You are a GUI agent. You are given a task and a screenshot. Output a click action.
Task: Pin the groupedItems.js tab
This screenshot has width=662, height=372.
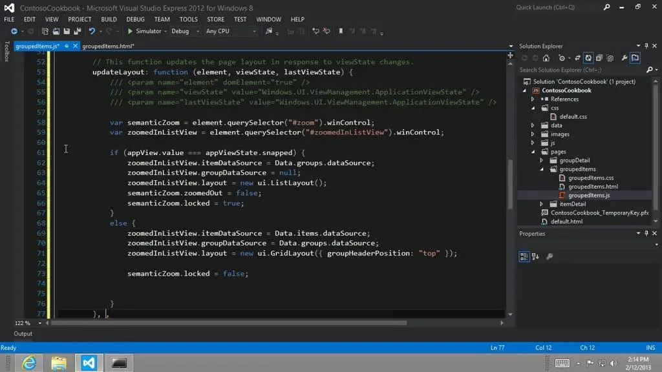coord(67,46)
